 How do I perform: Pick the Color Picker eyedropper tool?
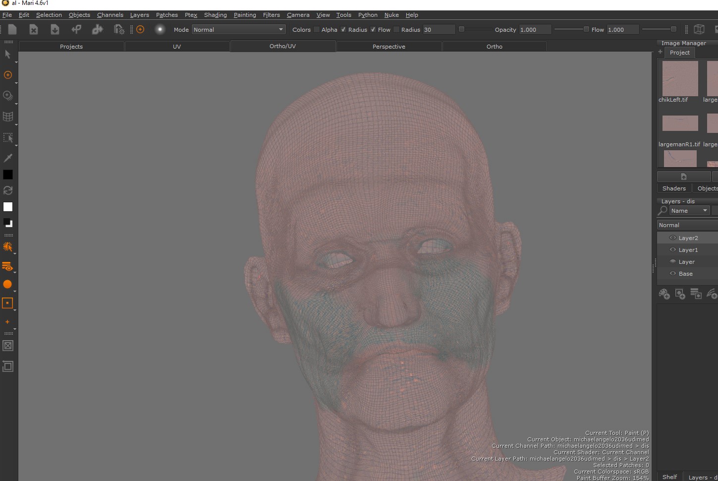click(x=8, y=158)
